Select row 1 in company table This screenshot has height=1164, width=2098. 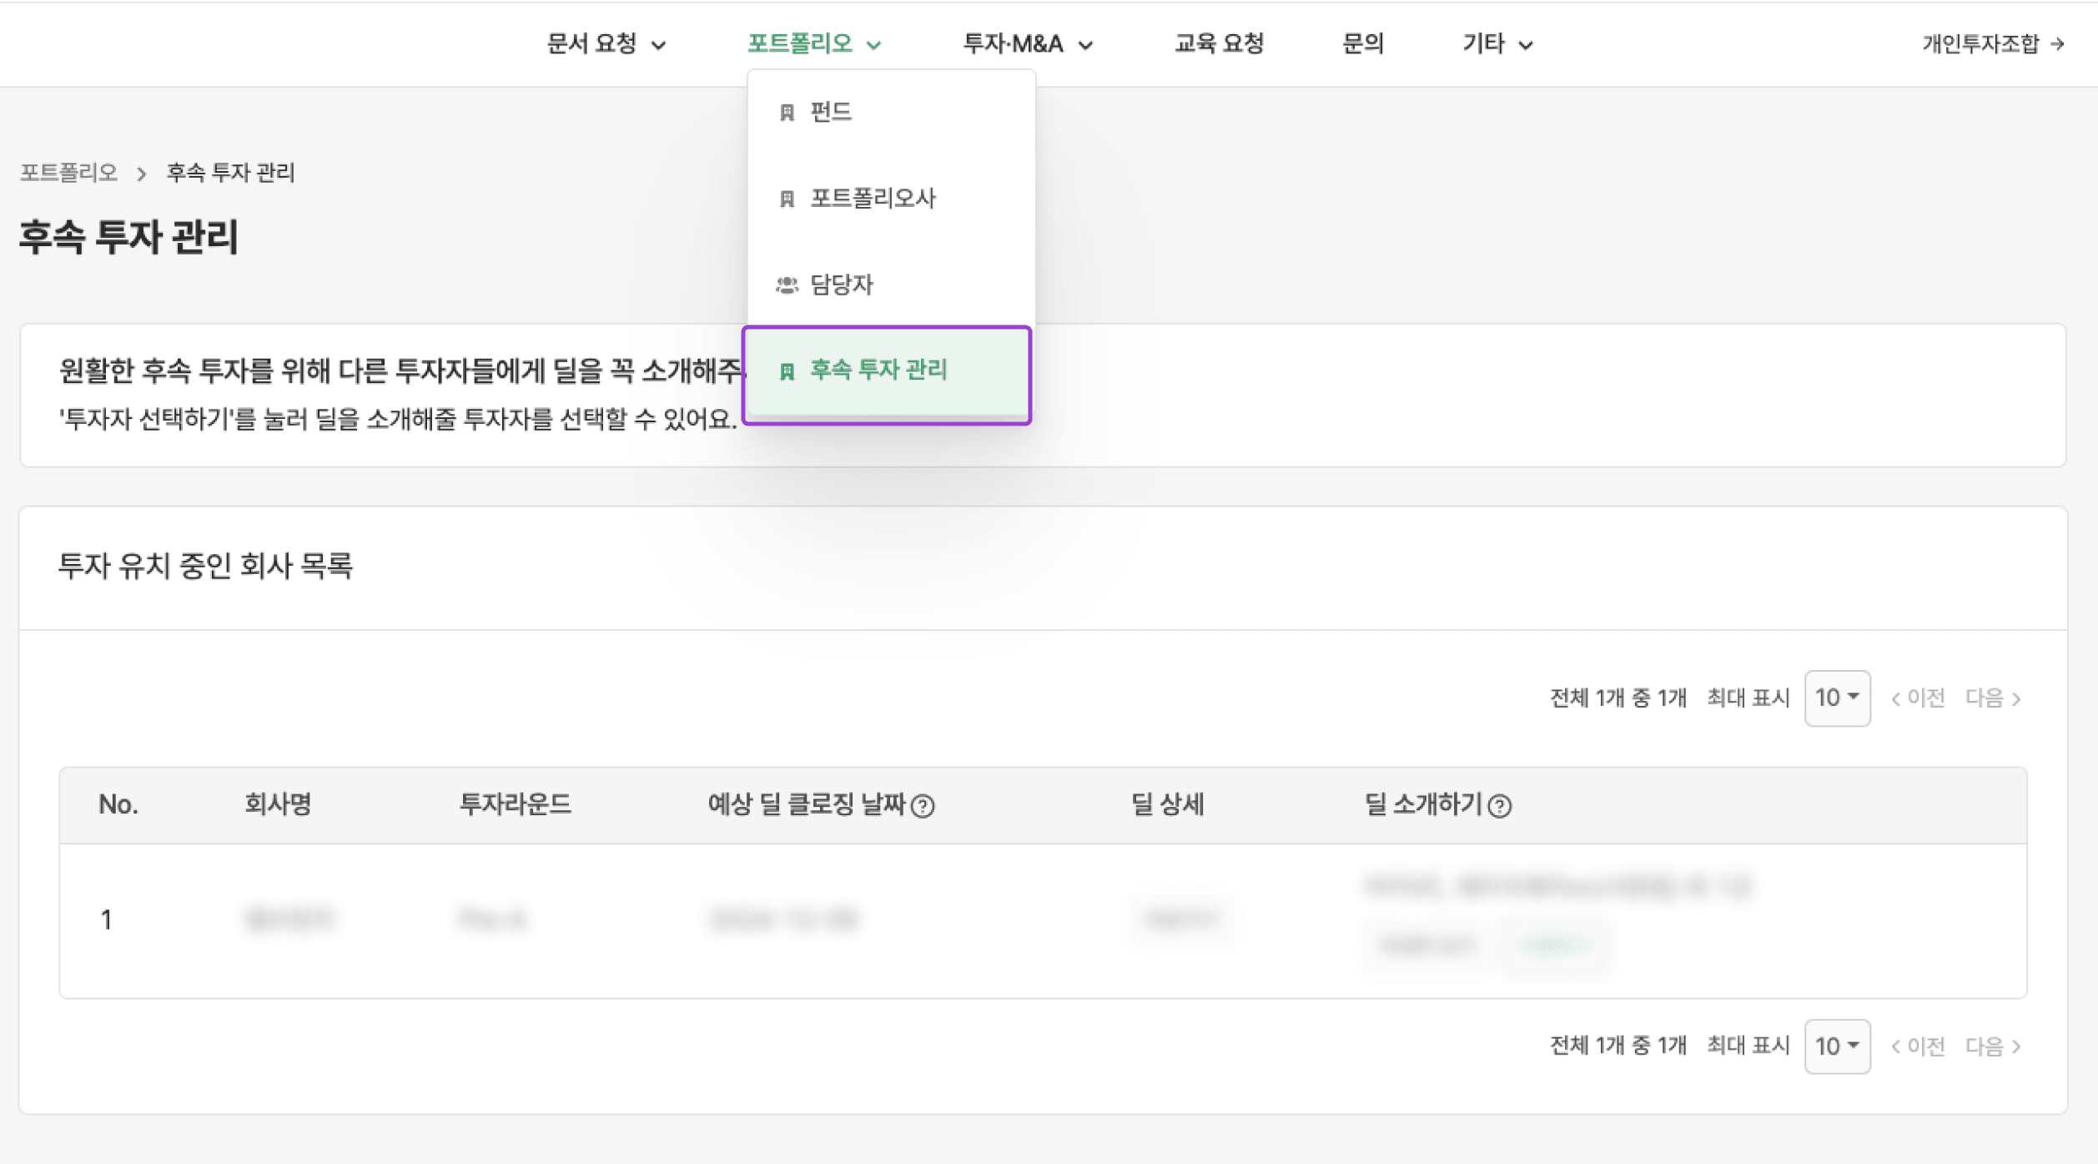[106, 920]
